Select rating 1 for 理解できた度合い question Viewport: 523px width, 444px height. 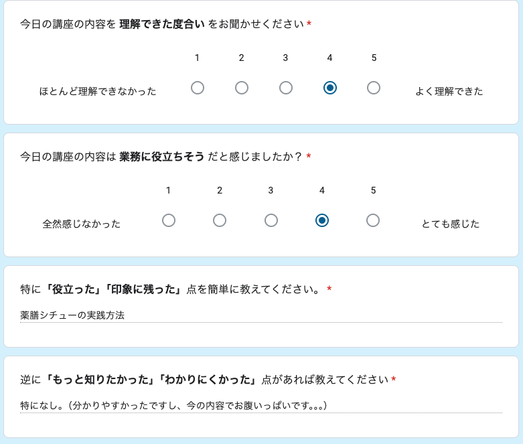[198, 88]
